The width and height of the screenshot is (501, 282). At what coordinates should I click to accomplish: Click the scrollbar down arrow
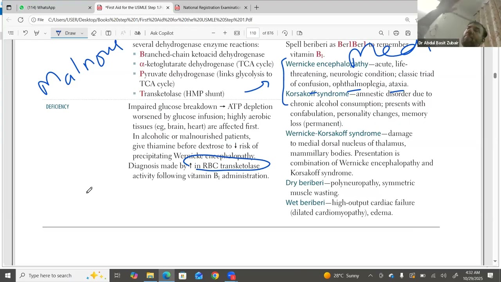tap(495, 261)
